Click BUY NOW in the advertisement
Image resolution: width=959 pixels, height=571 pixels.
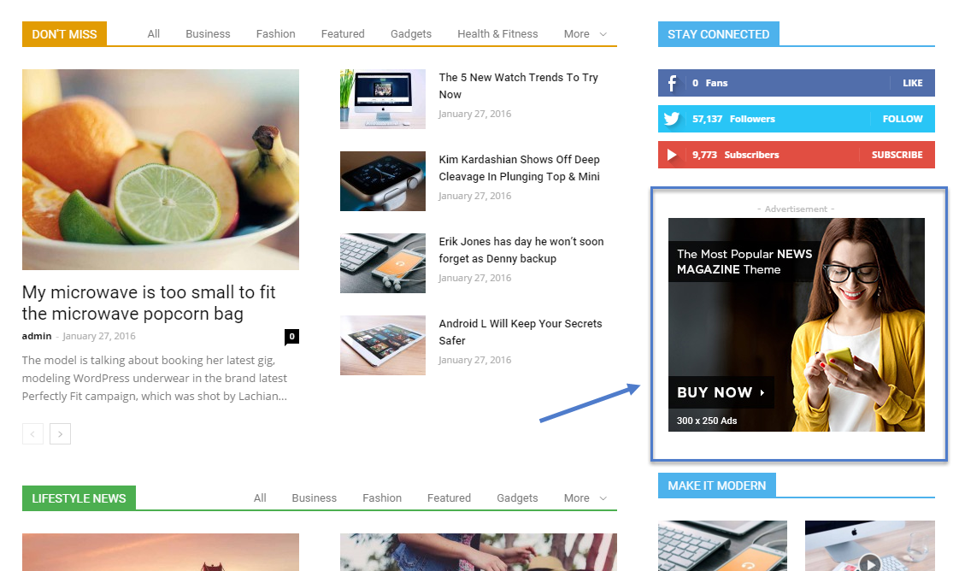pos(721,392)
